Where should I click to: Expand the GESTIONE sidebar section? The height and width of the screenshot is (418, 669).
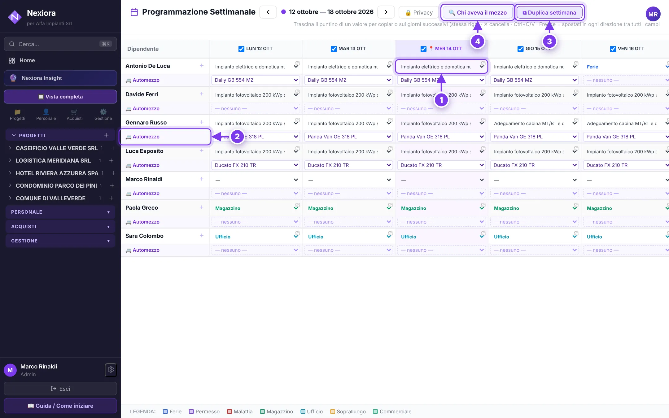click(x=60, y=241)
